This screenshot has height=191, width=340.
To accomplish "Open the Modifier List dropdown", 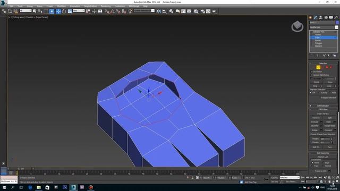I will click(324, 27).
